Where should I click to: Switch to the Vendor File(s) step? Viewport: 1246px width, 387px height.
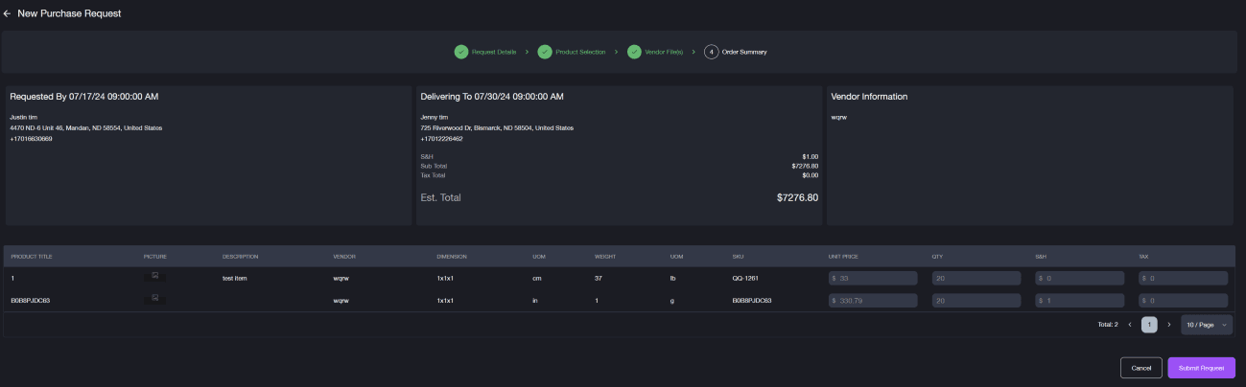[x=664, y=52]
